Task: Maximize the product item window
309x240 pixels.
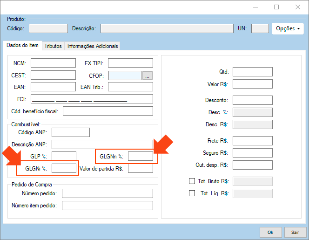Action: click(276, 7)
